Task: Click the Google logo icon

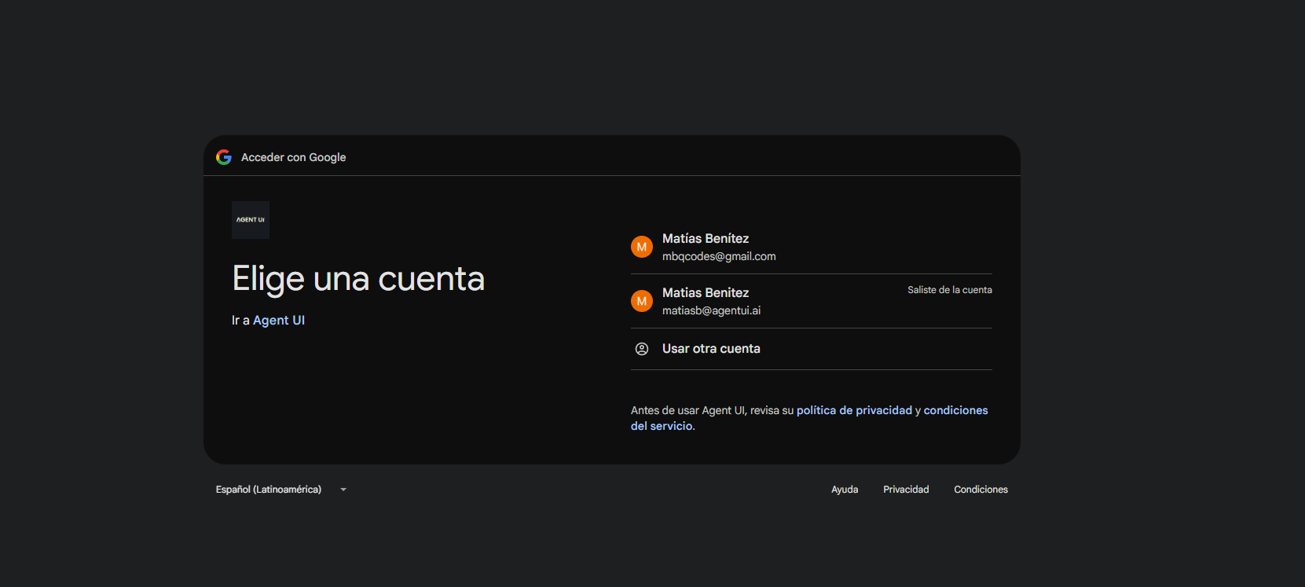Action: click(224, 157)
